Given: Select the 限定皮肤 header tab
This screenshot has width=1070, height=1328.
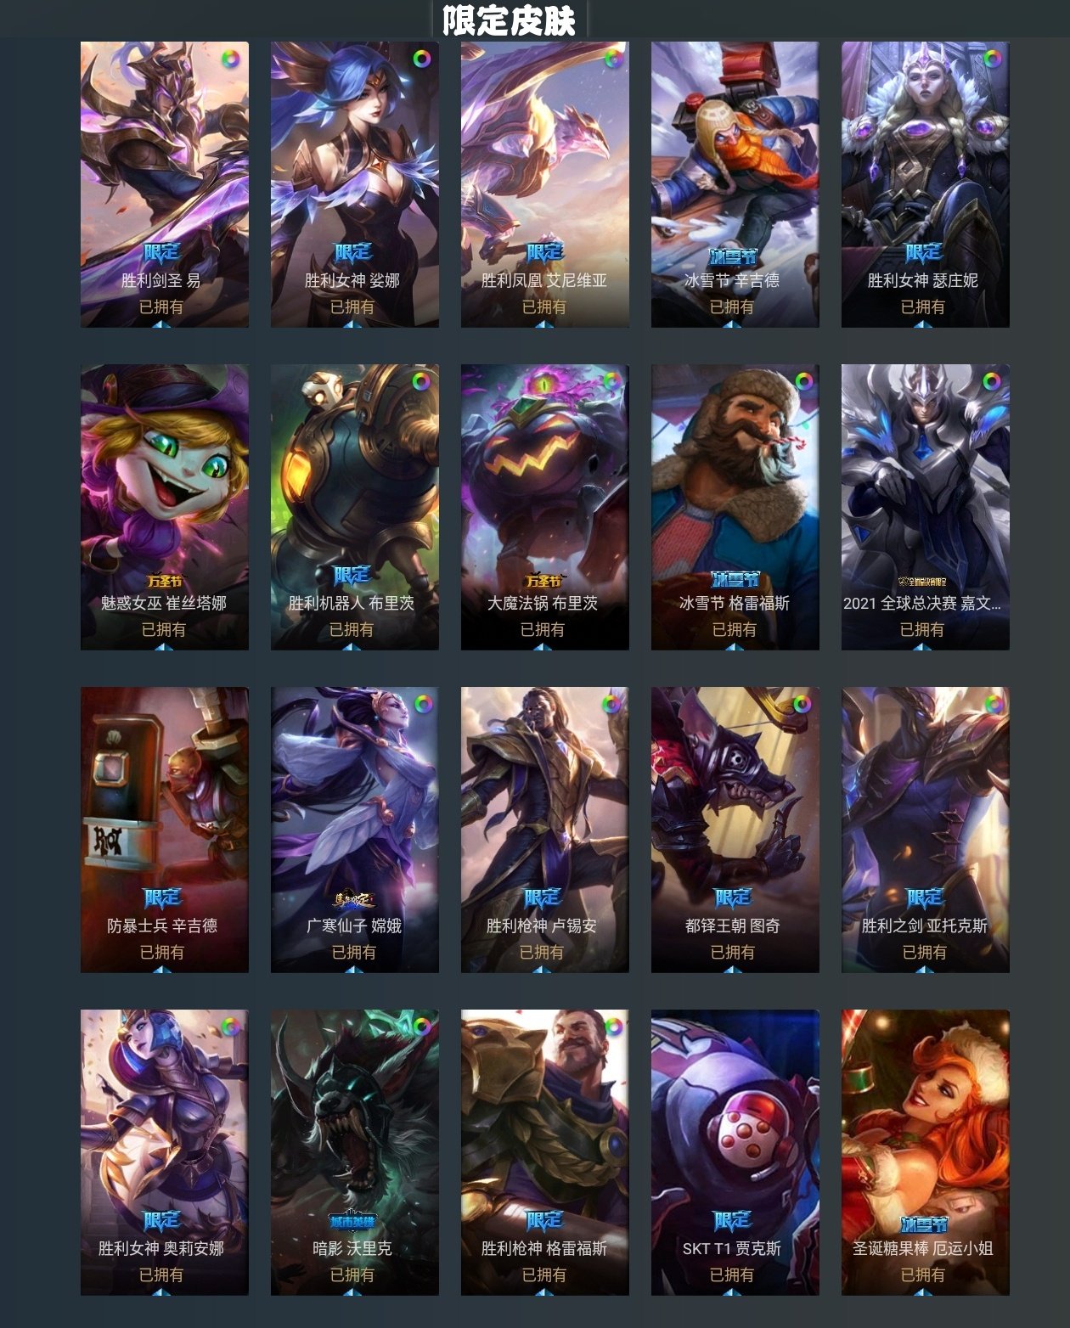Looking at the screenshot, I should click(x=510, y=20).
